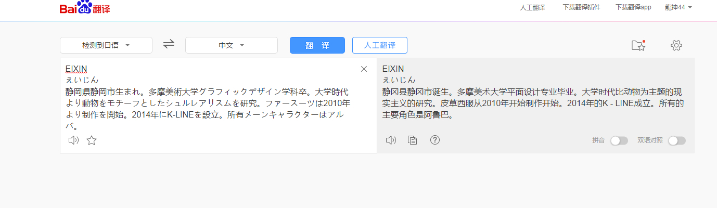The height and width of the screenshot is (208, 717).
Task: Toggle the 拼音 pinyin switch
Action: [x=619, y=140]
